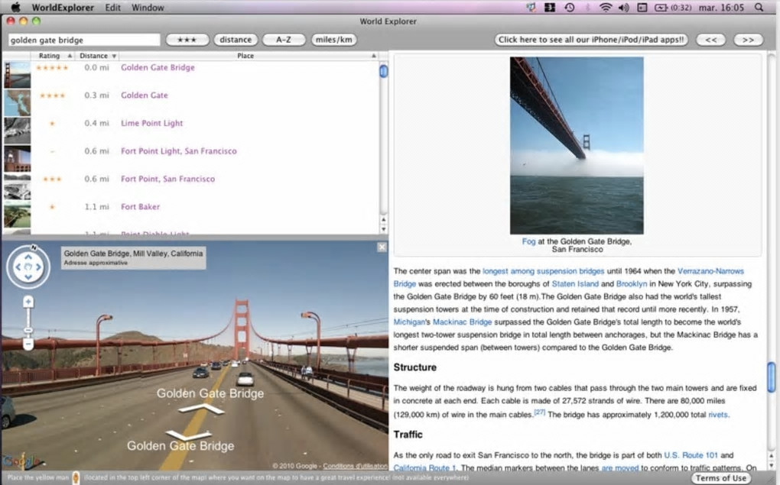Click the Street View zoom slider handle
Viewport: 780px width, 485px height.
point(28,330)
